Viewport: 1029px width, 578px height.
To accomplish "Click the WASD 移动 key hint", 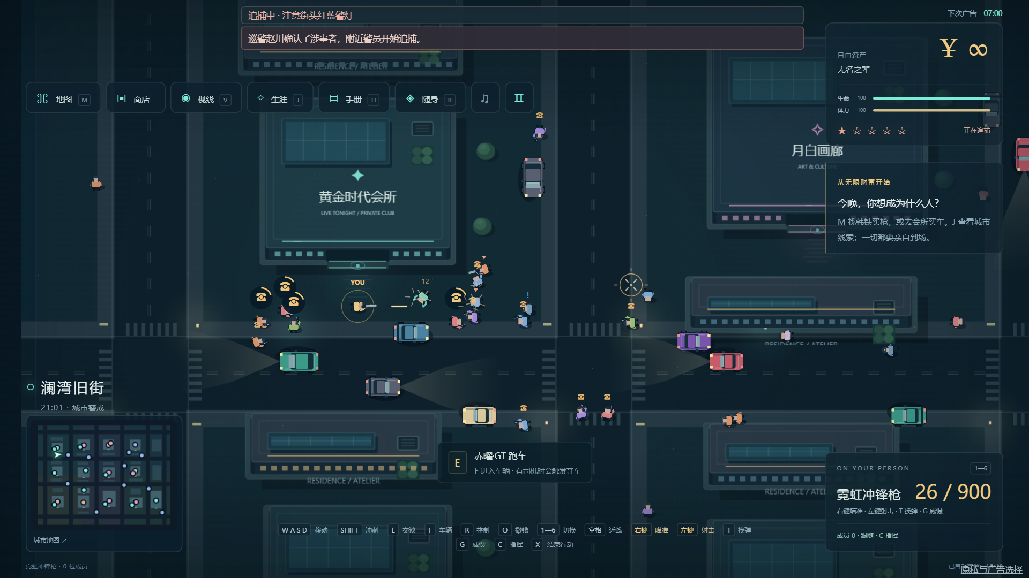I will click(303, 530).
